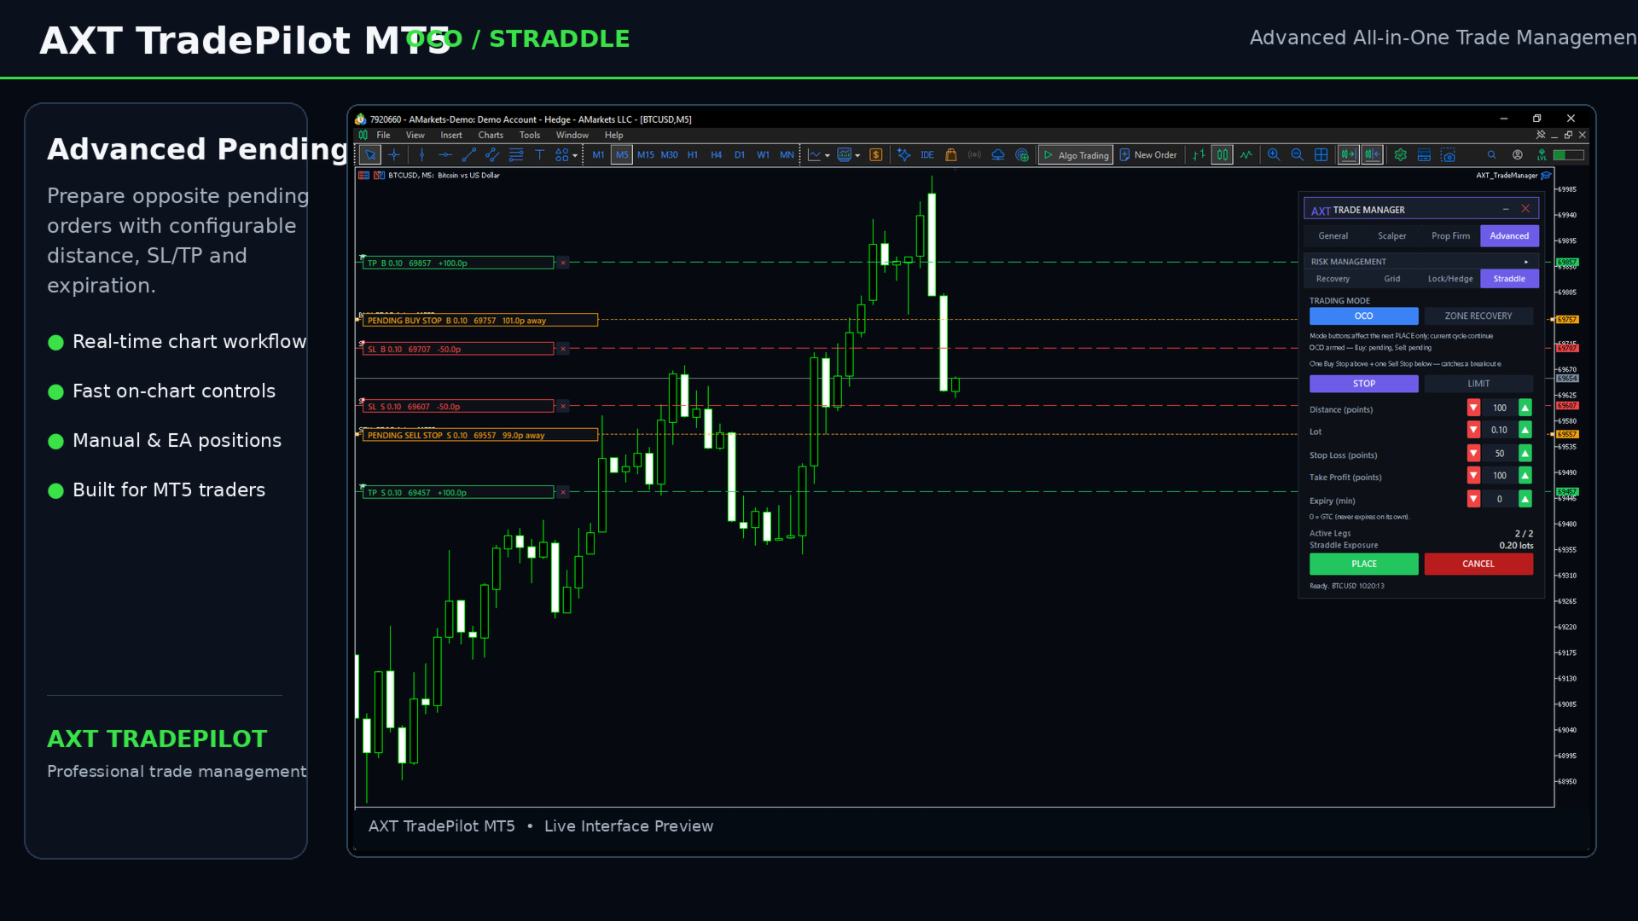Increase Stop Loss (points) value

1525,453
